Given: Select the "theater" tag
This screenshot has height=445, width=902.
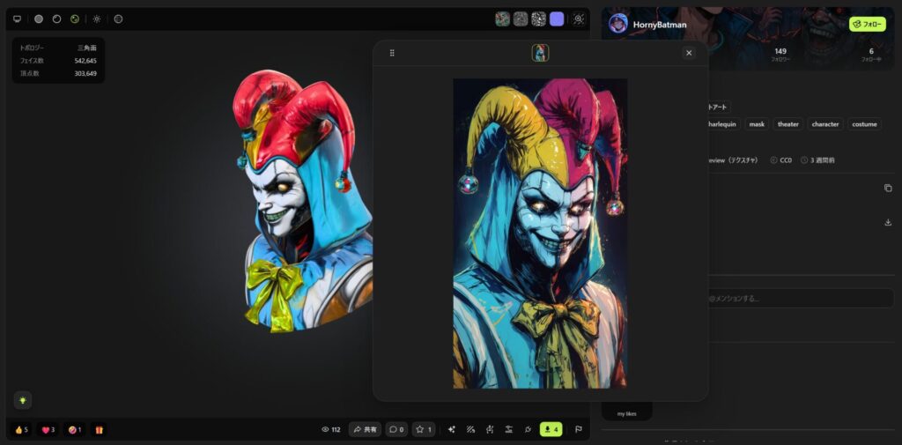Looking at the screenshot, I should coord(787,124).
